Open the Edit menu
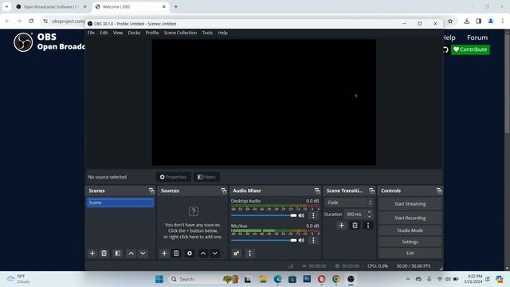Image resolution: width=510 pixels, height=287 pixels. pyautogui.click(x=104, y=33)
